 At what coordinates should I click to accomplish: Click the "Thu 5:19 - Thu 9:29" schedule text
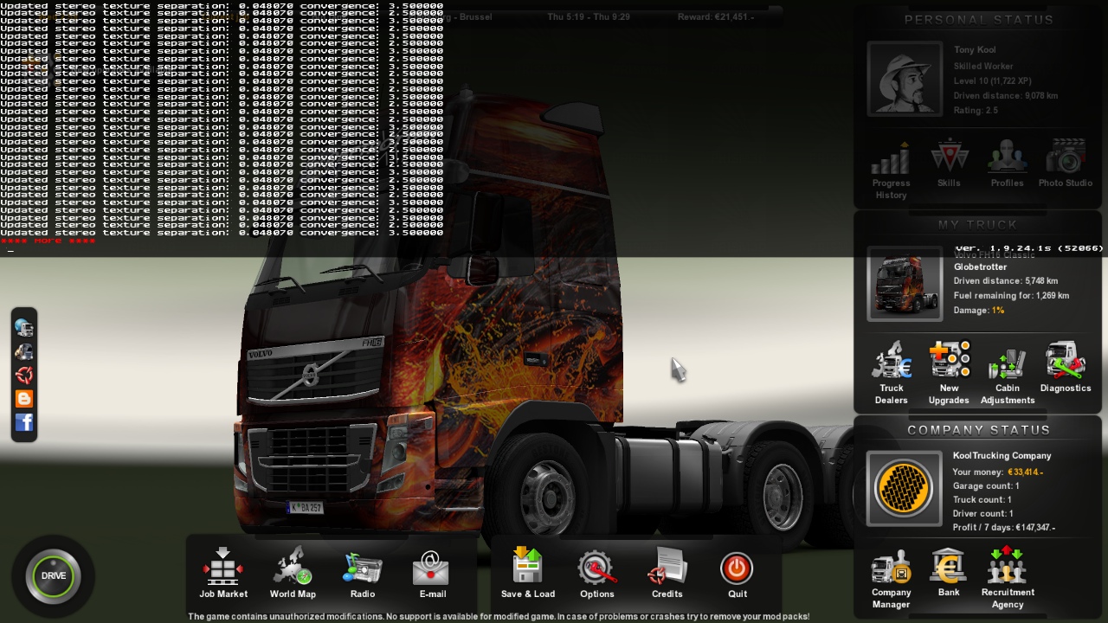(x=589, y=16)
